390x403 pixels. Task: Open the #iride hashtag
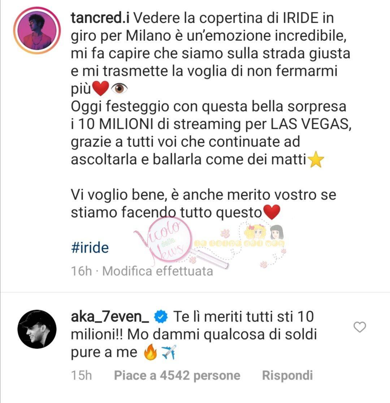click(x=90, y=248)
